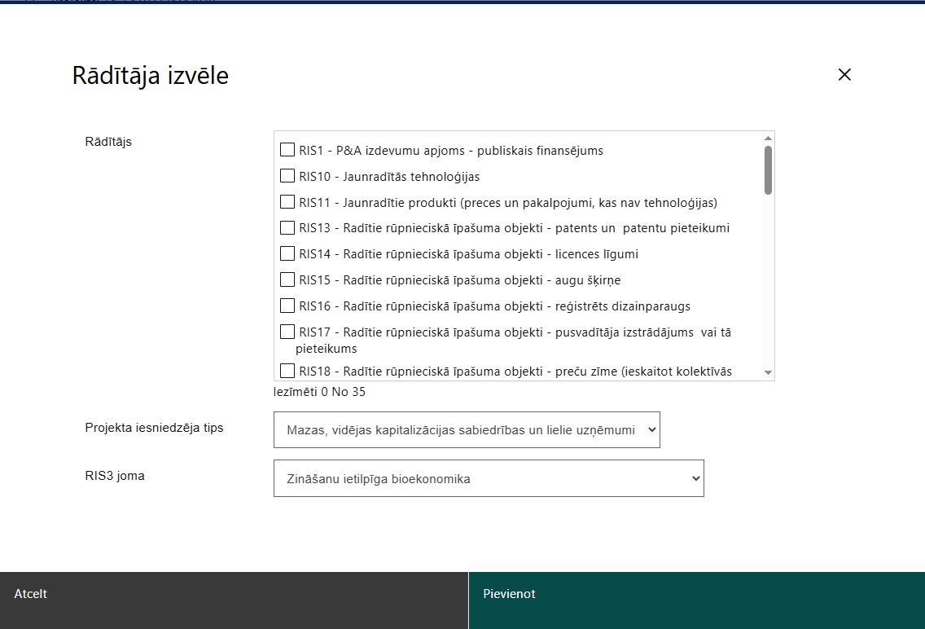Select RIS16 reģistrēts dizainparaugs checkbox
The image size is (925, 629).
[287, 306]
